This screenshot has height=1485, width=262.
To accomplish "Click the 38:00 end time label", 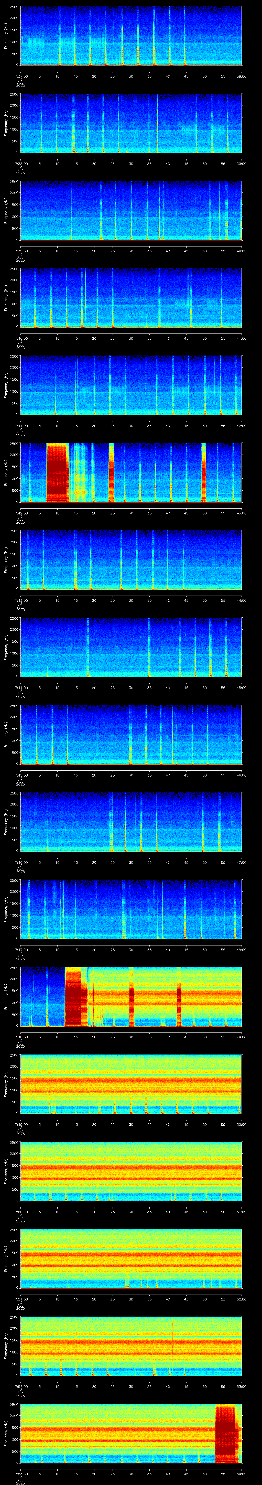I will click(x=242, y=76).
